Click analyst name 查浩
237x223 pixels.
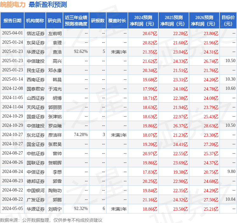pos(57,52)
